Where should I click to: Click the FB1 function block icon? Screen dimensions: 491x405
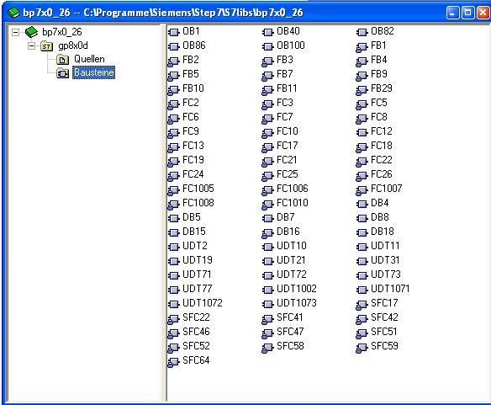point(362,47)
